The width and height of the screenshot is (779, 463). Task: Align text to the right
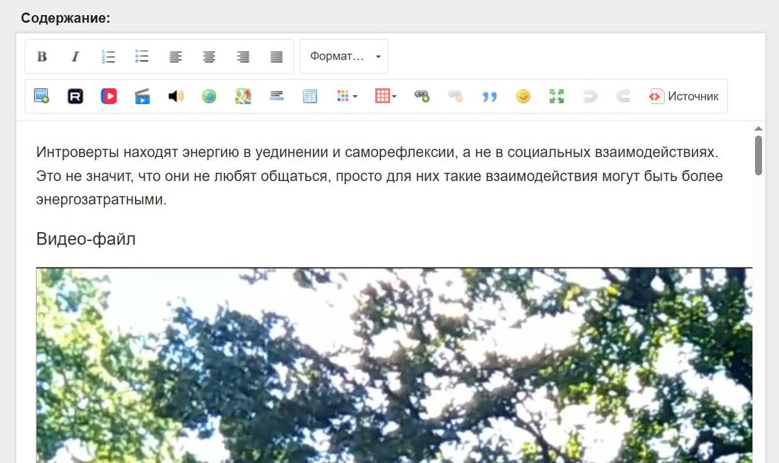[x=243, y=56]
